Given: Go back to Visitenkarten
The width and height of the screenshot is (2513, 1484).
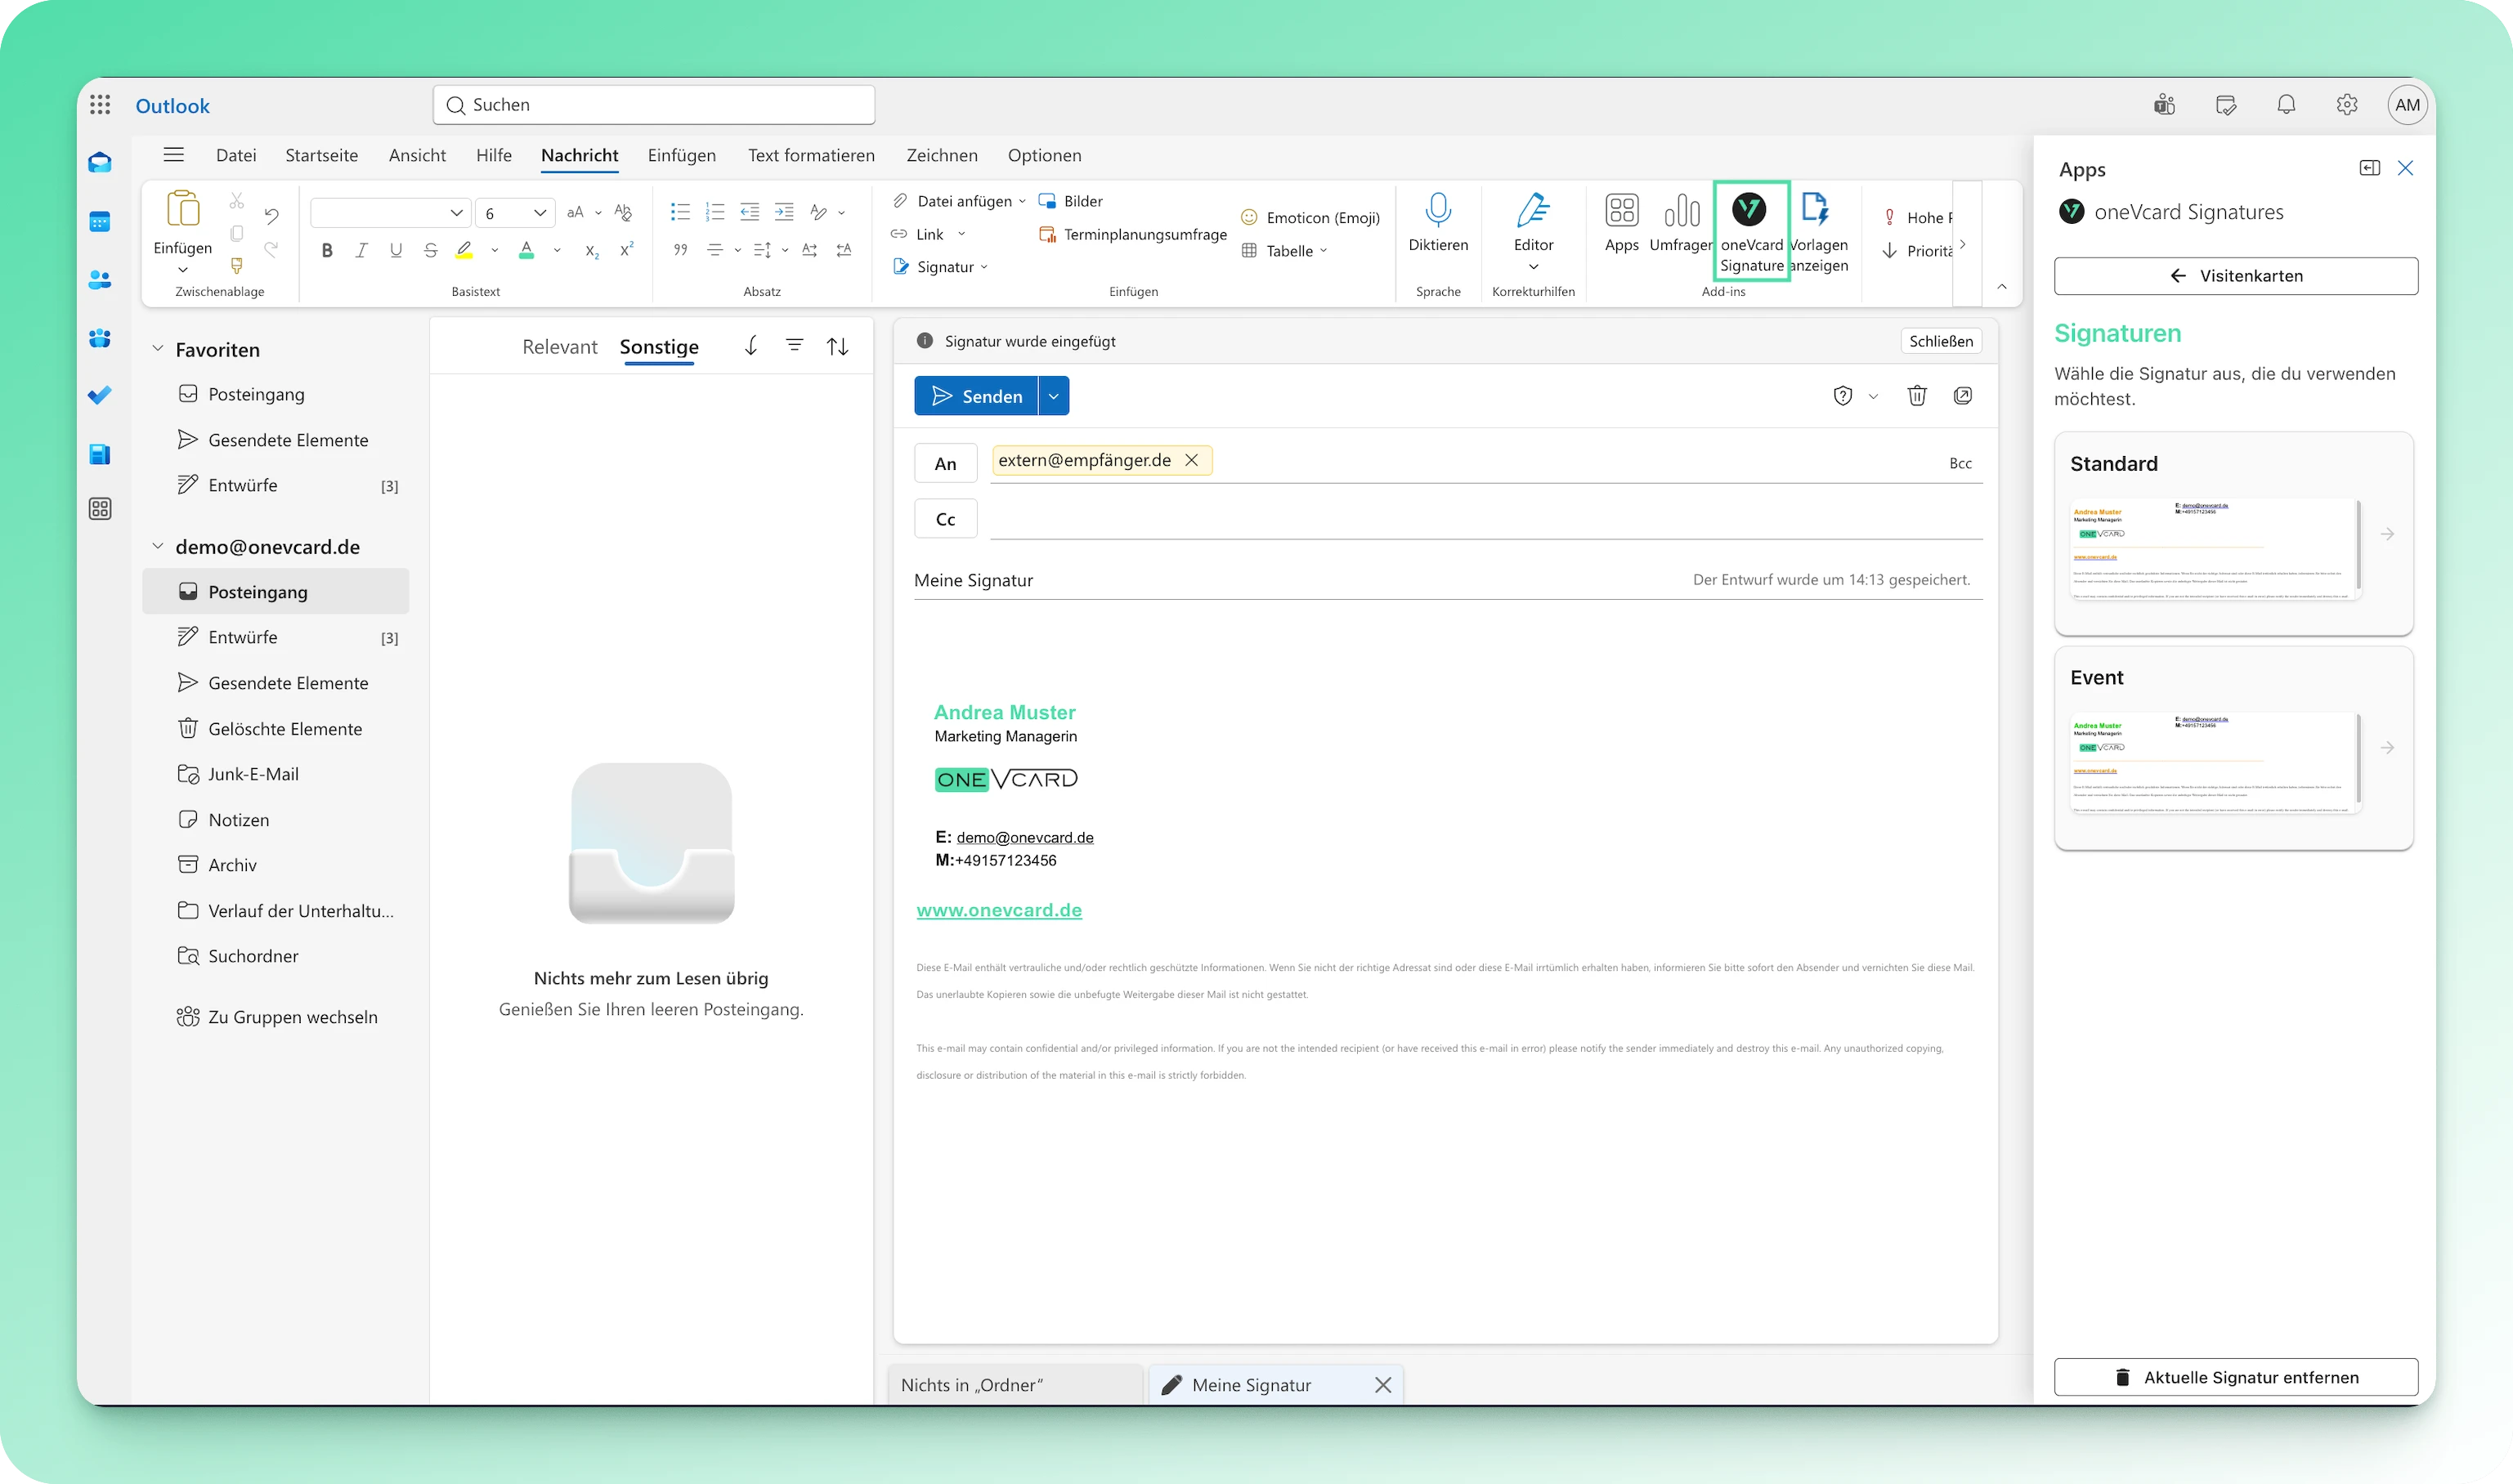Looking at the screenshot, I should coord(2236,276).
